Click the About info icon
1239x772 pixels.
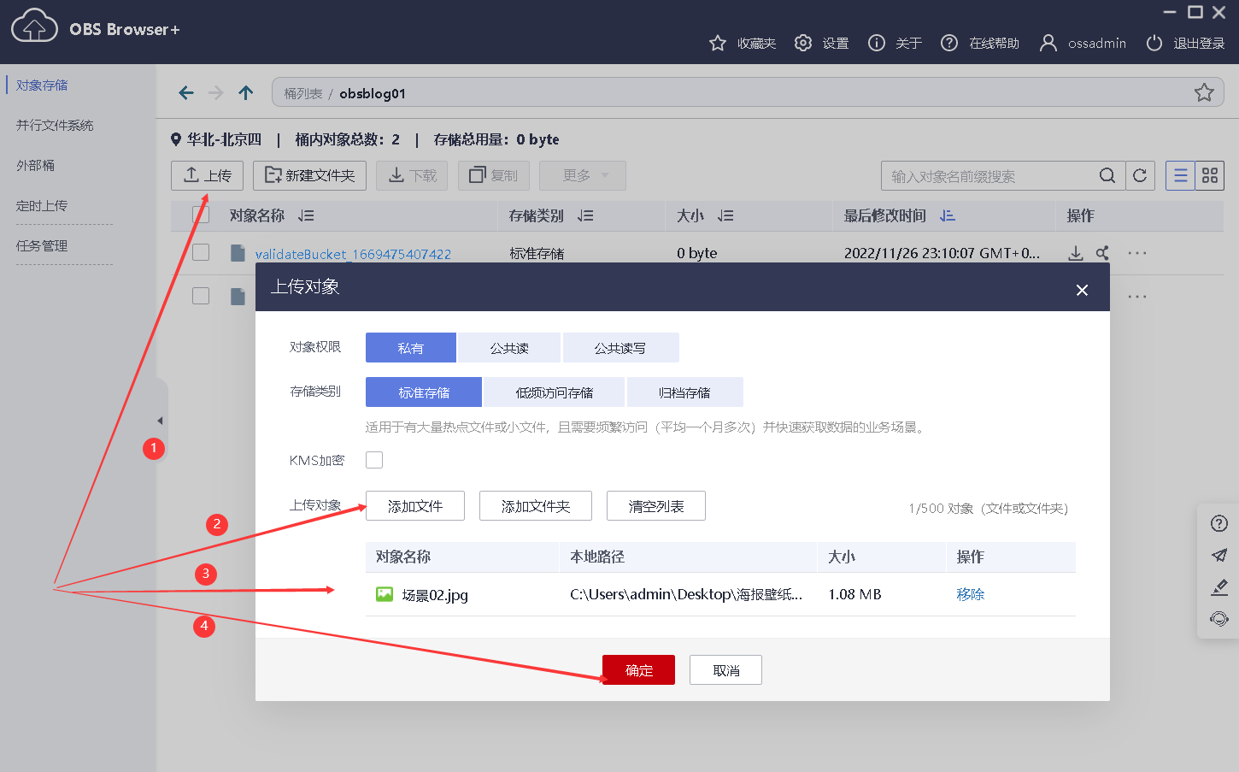877,43
